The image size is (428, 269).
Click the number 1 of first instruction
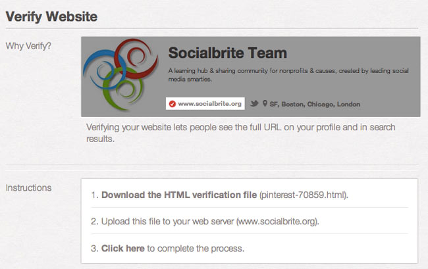click(x=94, y=195)
